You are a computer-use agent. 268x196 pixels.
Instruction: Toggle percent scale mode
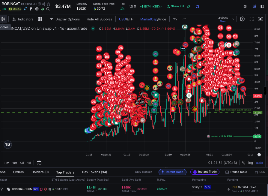coord(243,163)
